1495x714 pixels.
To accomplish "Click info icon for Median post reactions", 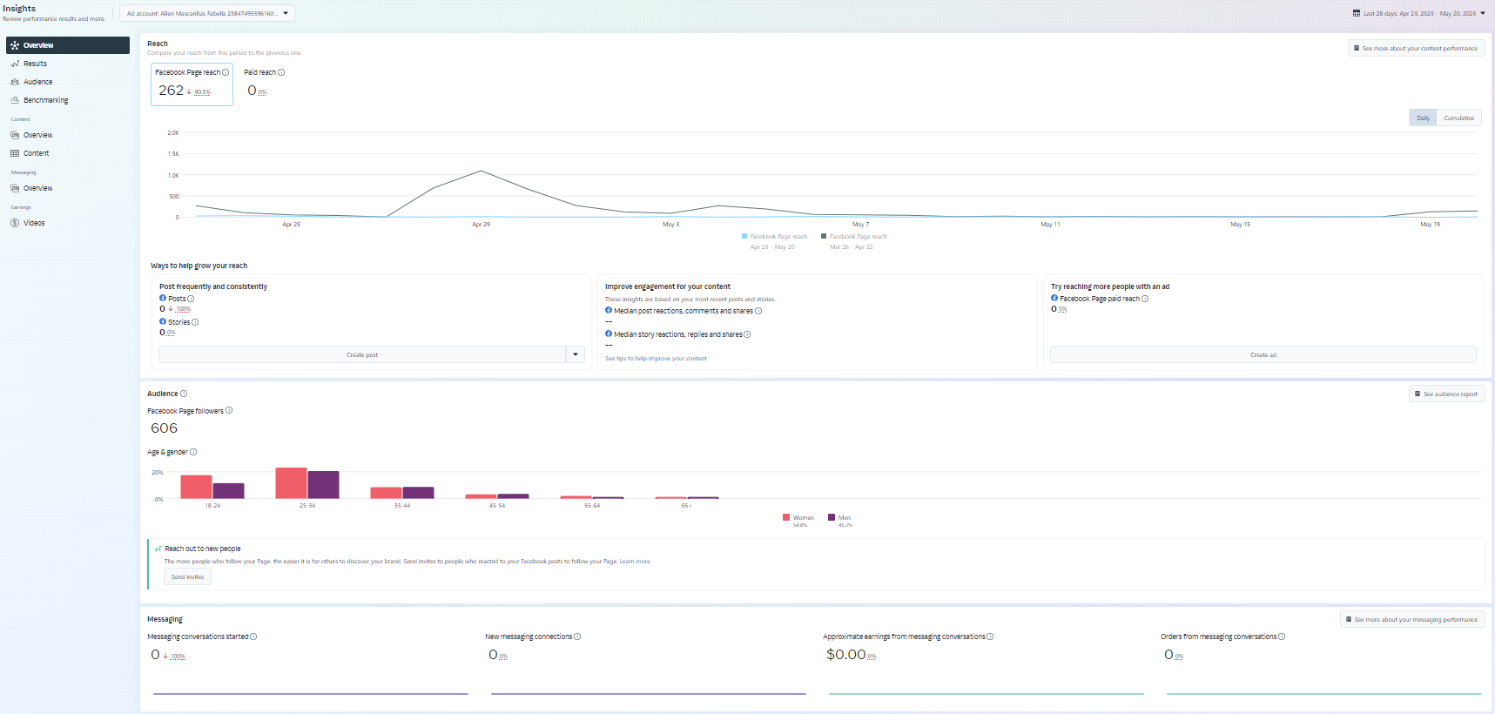I will [x=758, y=311].
